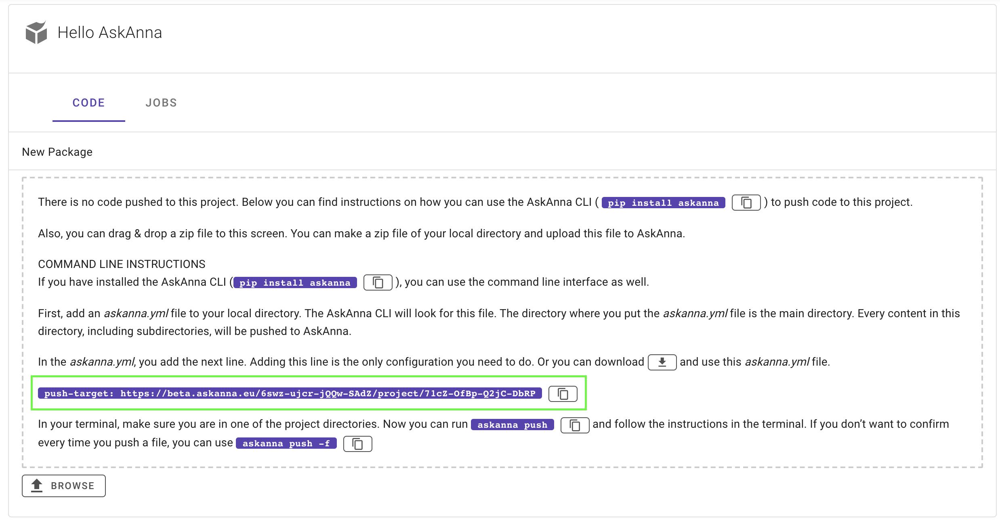
Task: Switch to the CODE tab
Action: coord(88,103)
